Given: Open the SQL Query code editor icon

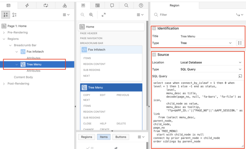Looking at the screenshot, I should 240,76.
